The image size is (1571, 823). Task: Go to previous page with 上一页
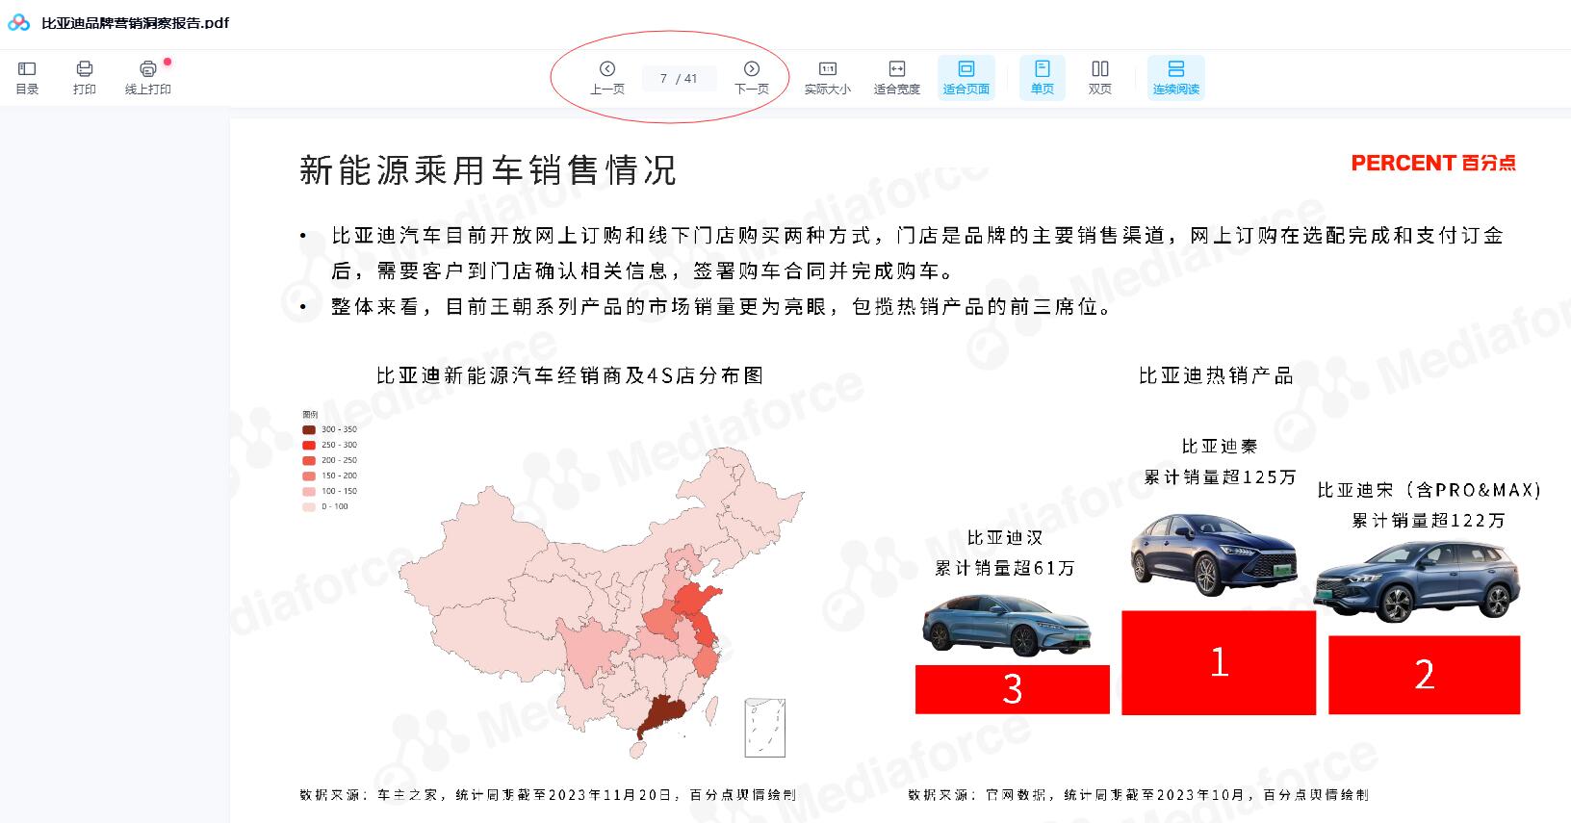point(607,77)
